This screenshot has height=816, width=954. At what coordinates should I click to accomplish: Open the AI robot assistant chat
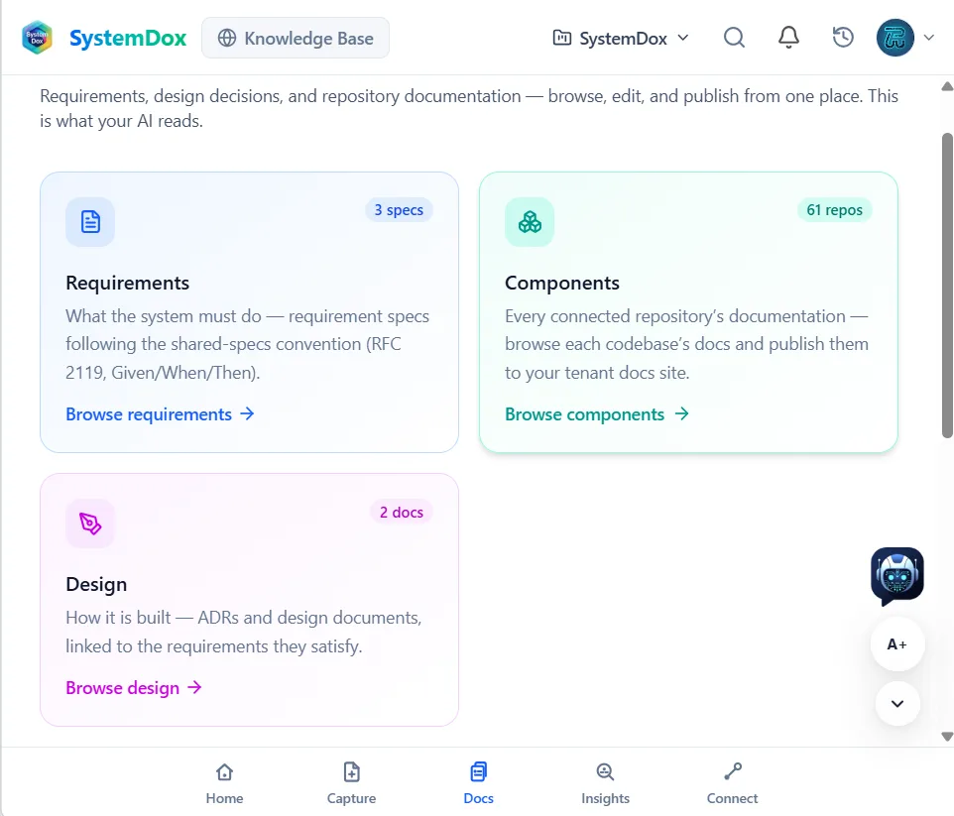point(897,575)
